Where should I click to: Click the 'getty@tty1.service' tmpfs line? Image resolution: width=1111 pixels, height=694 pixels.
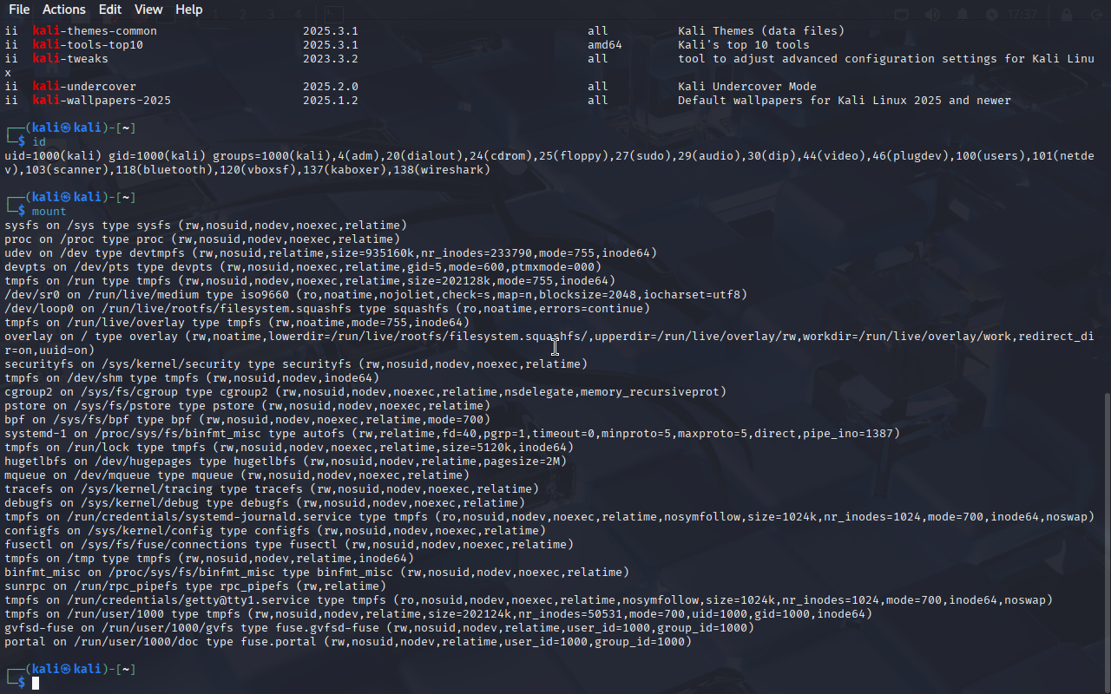click(529, 600)
